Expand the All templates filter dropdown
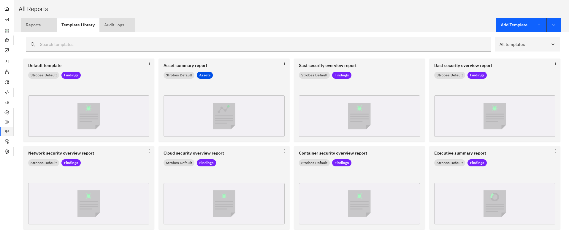Viewport: 569px width, 233px height. pyautogui.click(x=527, y=44)
